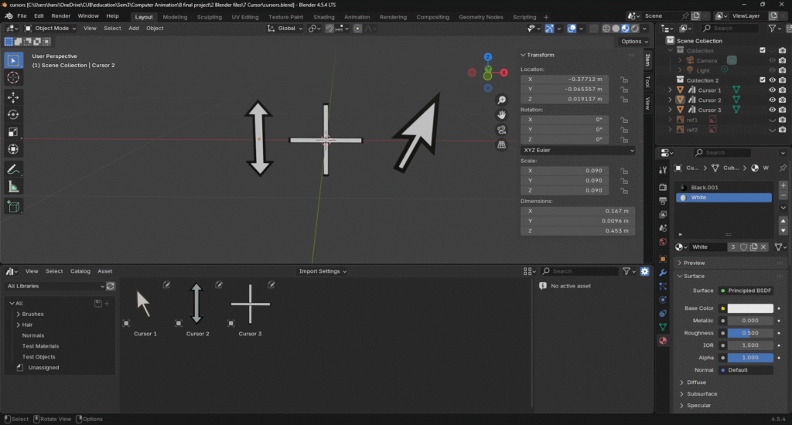Select the Annotate pencil tool

(13, 169)
